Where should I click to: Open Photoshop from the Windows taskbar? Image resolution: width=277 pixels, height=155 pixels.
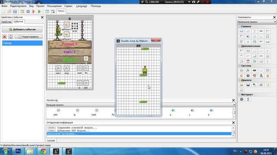point(18,151)
